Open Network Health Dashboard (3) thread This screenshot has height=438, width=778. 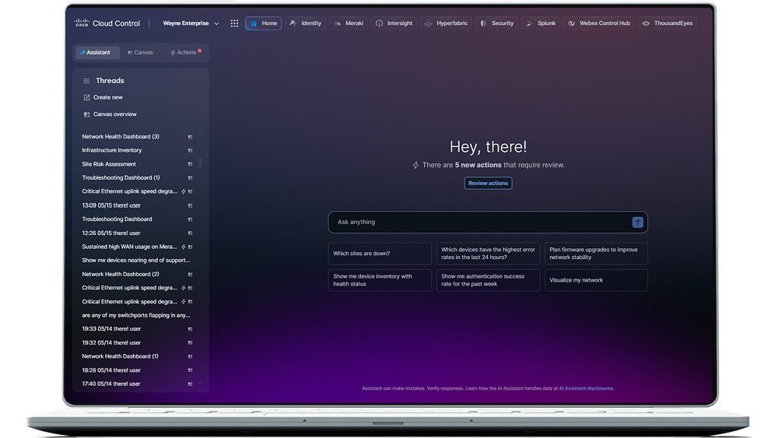(121, 136)
